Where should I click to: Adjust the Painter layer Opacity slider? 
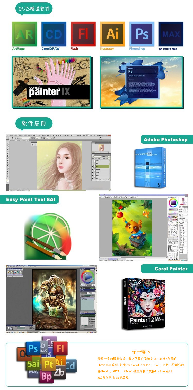(89, 295)
